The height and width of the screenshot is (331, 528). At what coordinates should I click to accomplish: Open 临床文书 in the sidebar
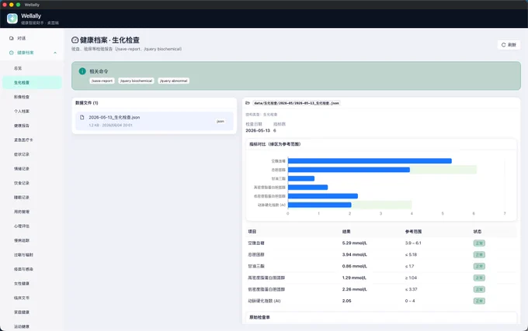click(x=32, y=298)
